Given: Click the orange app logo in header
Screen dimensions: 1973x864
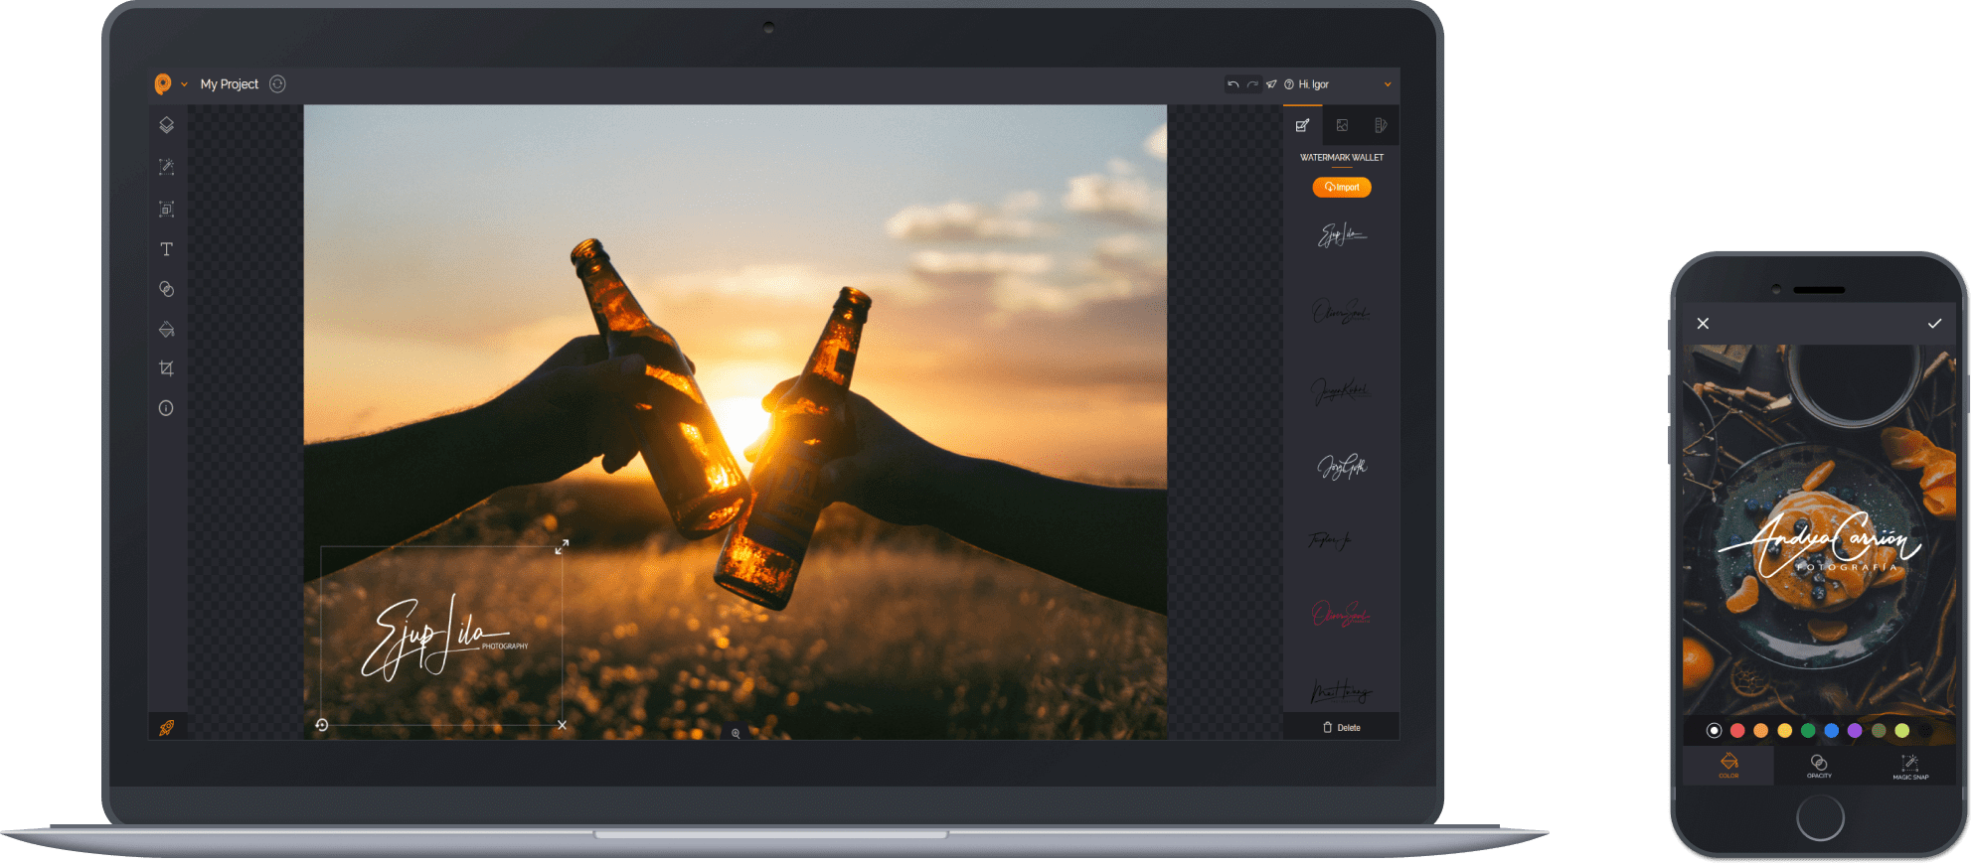Looking at the screenshot, I should (x=163, y=84).
